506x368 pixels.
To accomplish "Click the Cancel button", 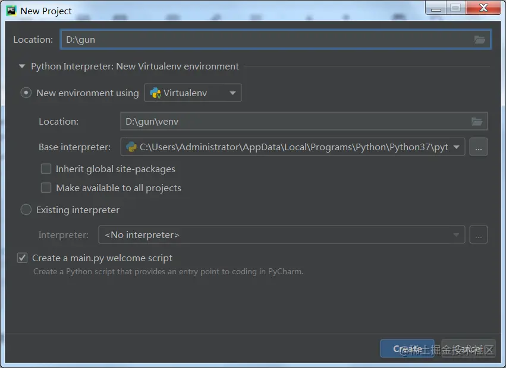I will coord(469,348).
